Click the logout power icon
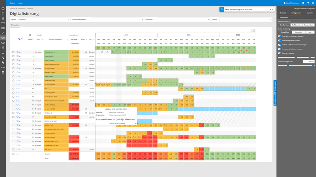The width and height of the screenshot is (316, 177). pos(313,3)
